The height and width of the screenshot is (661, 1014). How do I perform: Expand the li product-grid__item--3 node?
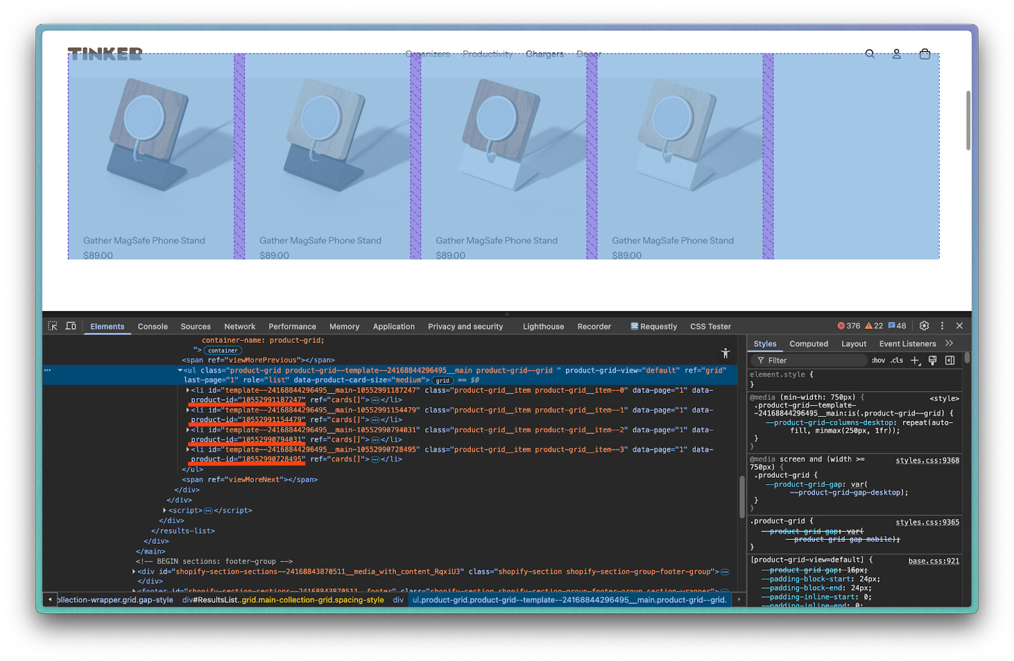pos(188,449)
